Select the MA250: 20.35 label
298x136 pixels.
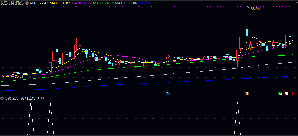pyautogui.click(x=150, y=3)
